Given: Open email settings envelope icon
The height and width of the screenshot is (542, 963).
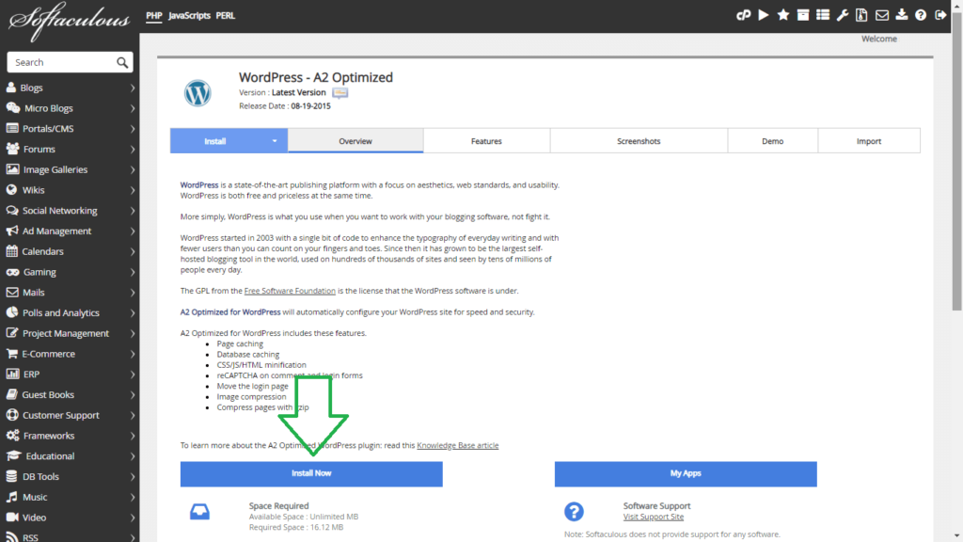Looking at the screenshot, I should click(882, 15).
